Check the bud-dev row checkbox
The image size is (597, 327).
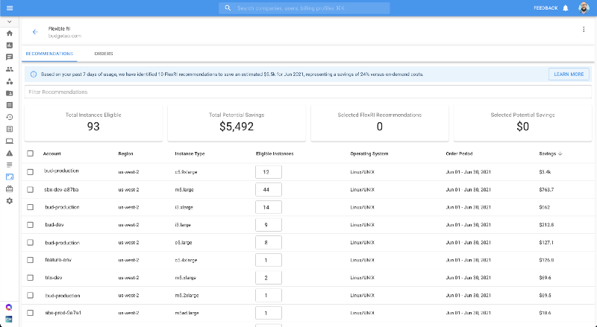click(31, 224)
